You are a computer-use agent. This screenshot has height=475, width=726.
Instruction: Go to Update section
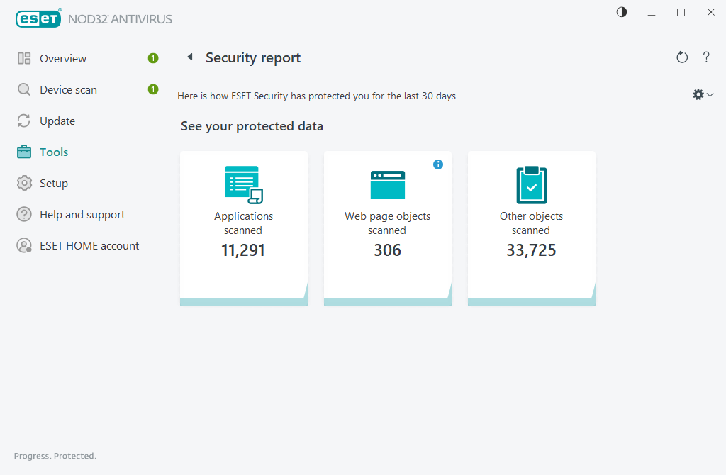coord(57,121)
